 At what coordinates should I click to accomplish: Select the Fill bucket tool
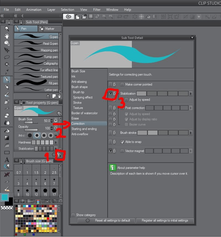(7, 130)
